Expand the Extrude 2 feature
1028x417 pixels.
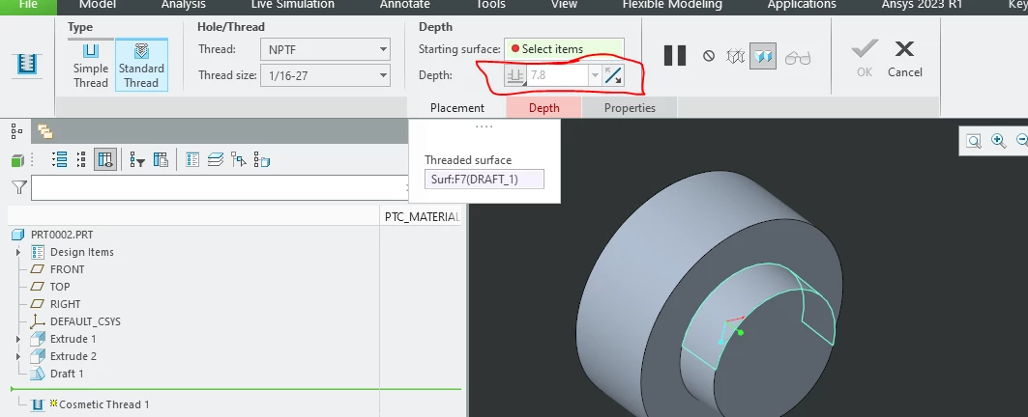[x=18, y=356]
